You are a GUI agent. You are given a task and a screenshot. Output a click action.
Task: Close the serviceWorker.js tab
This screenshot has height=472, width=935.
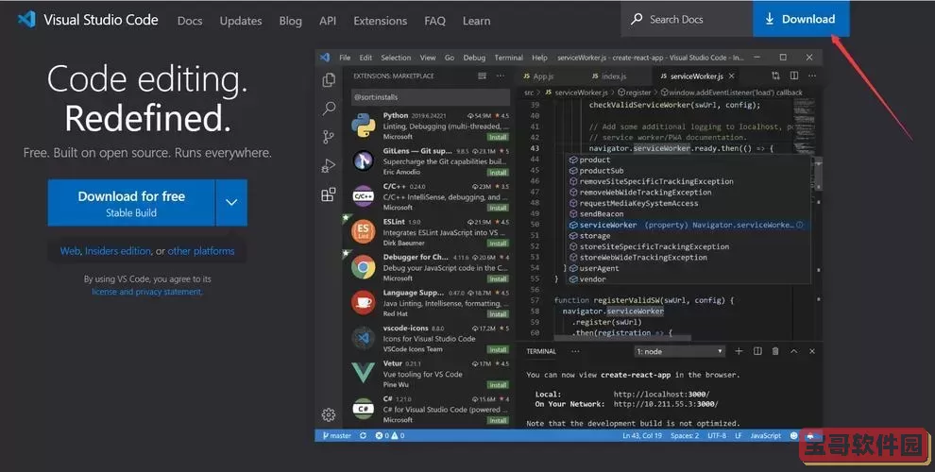pos(732,76)
